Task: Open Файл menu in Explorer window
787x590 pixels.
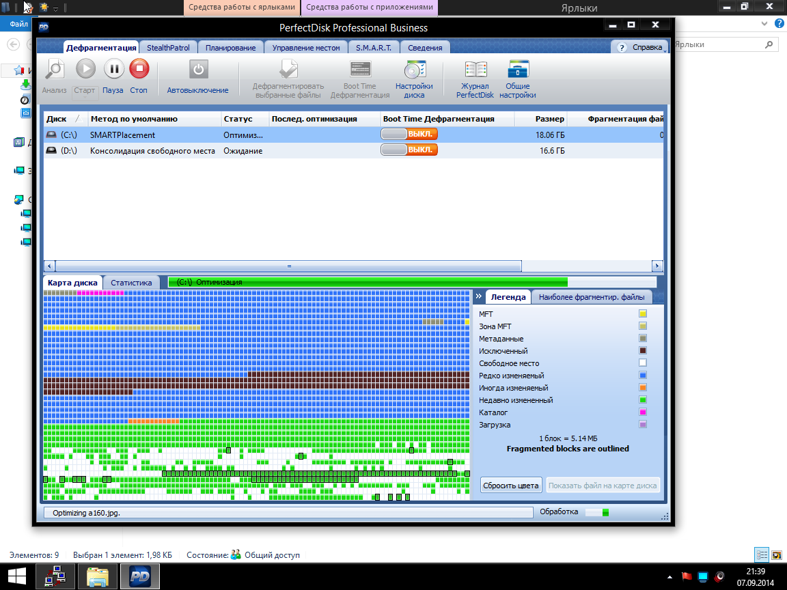Action: (x=18, y=24)
